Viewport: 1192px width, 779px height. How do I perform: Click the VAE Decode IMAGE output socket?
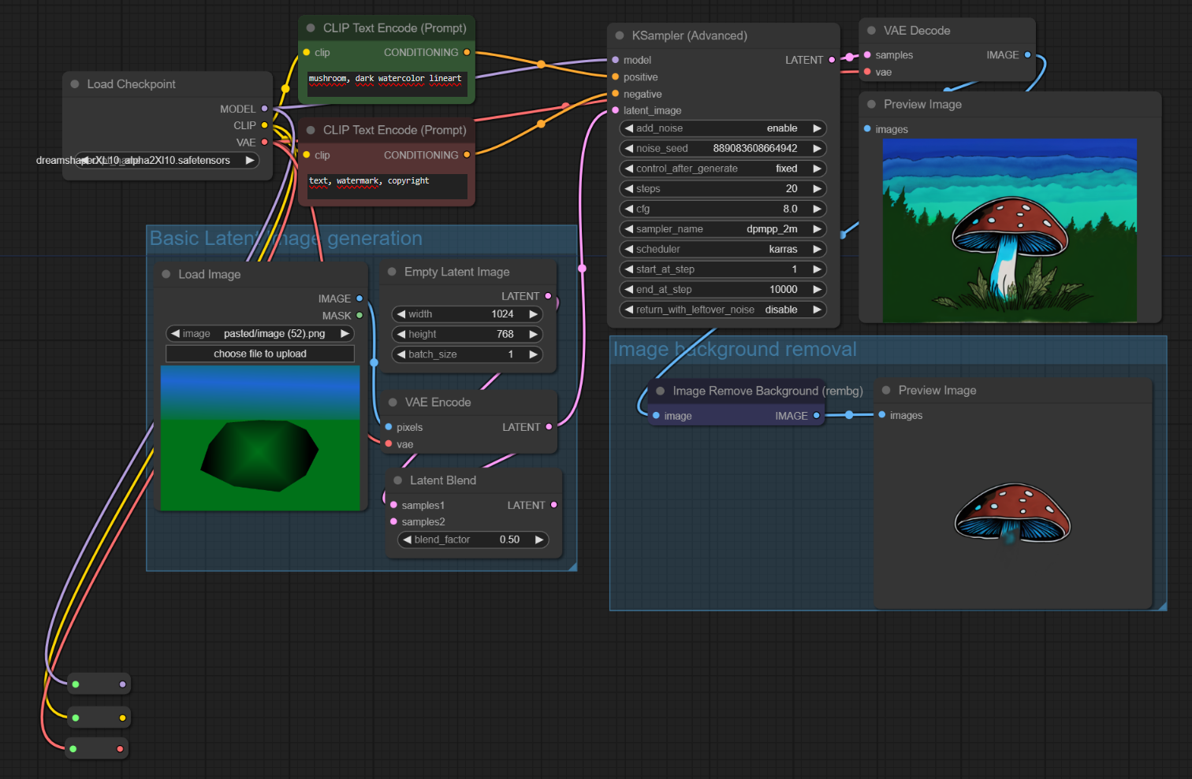[1027, 55]
